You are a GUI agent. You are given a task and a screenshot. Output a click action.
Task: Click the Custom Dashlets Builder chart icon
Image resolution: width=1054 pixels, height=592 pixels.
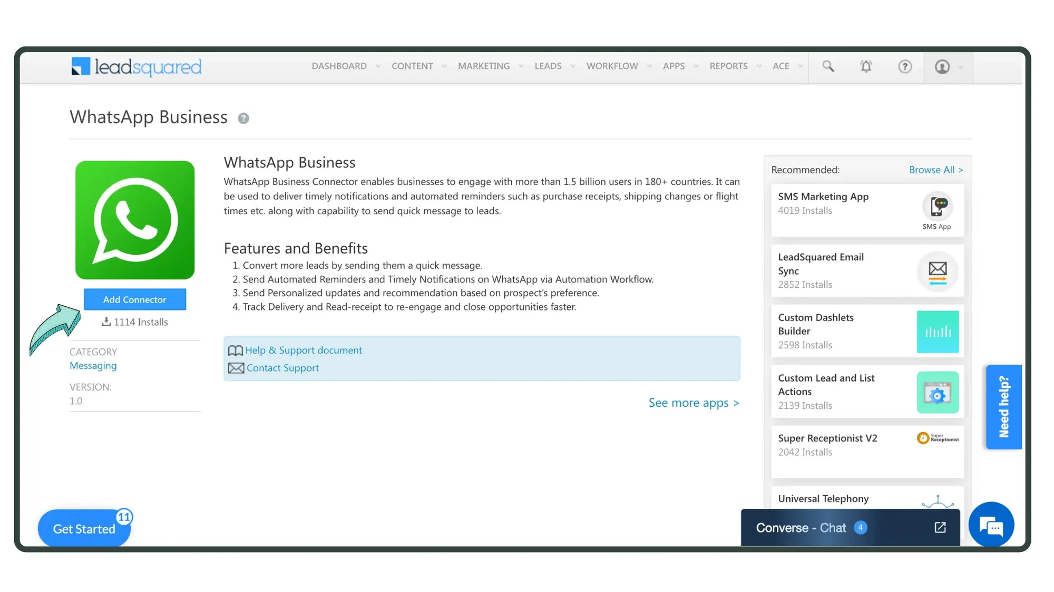tap(938, 332)
